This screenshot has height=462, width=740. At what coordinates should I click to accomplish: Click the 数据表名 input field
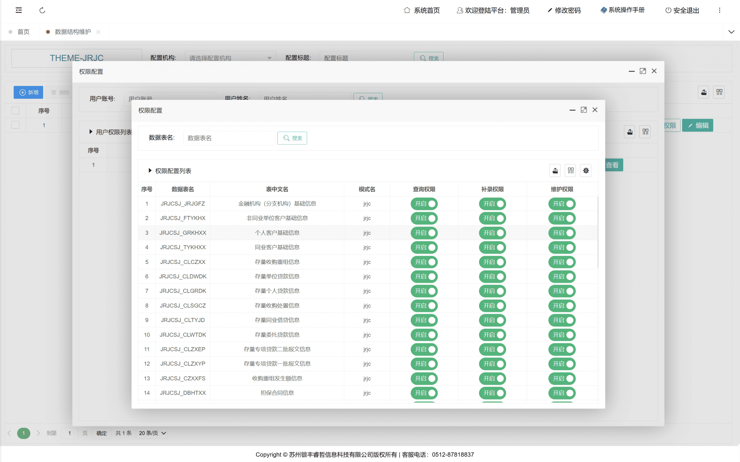pyautogui.click(x=229, y=138)
